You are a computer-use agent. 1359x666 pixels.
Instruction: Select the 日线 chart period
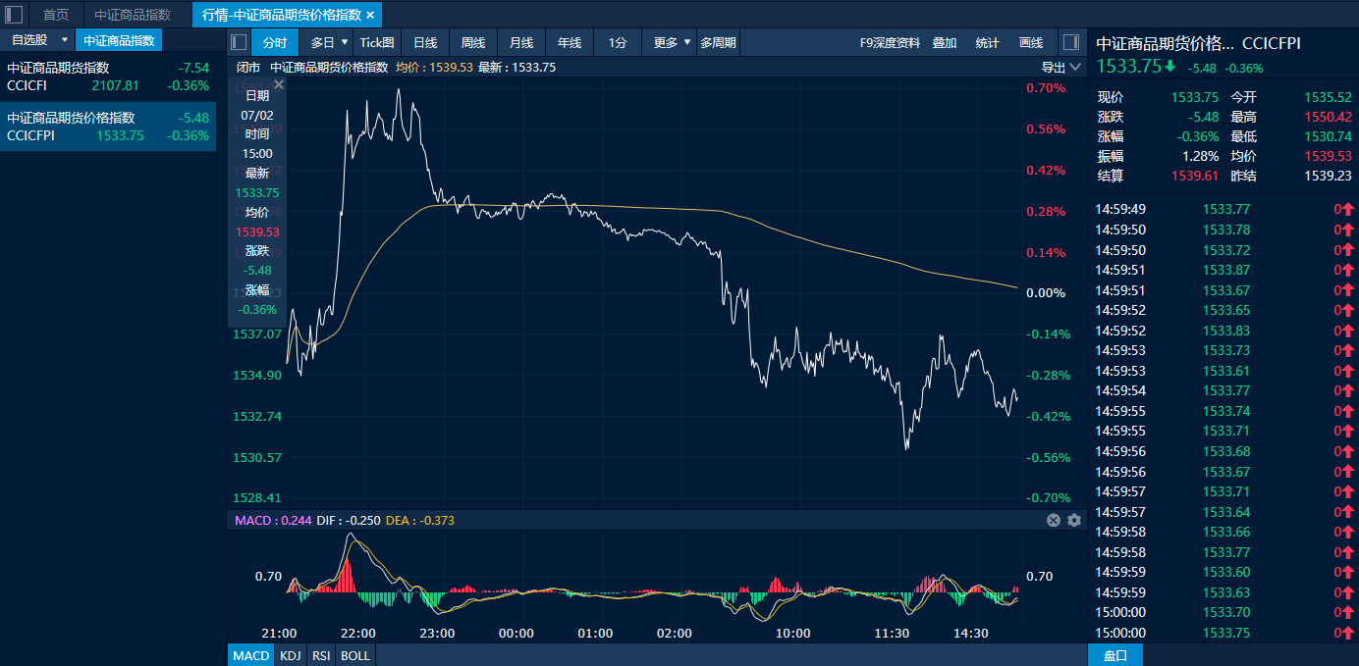(x=425, y=42)
